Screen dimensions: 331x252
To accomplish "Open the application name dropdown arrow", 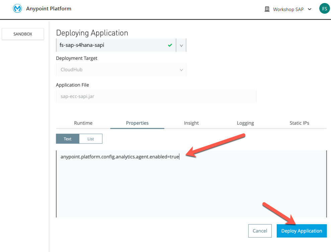I will (x=181, y=45).
